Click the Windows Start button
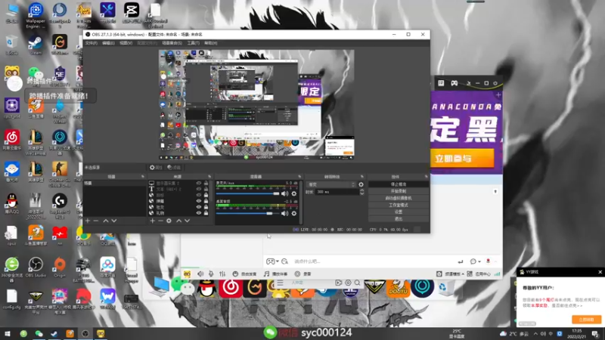Viewport: 605px width, 340px height. [8, 333]
